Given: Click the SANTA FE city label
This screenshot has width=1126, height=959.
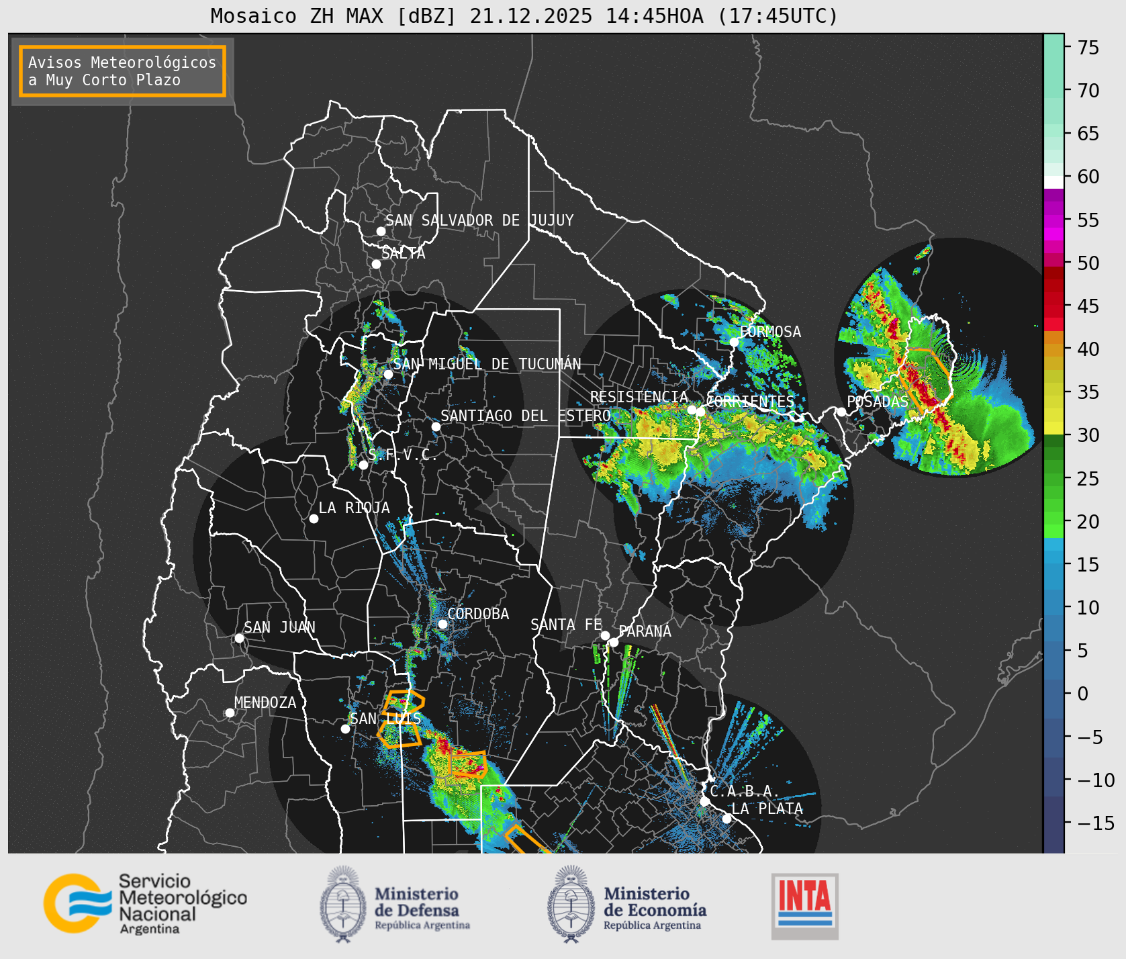Looking at the screenshot, I should point(566,625).
